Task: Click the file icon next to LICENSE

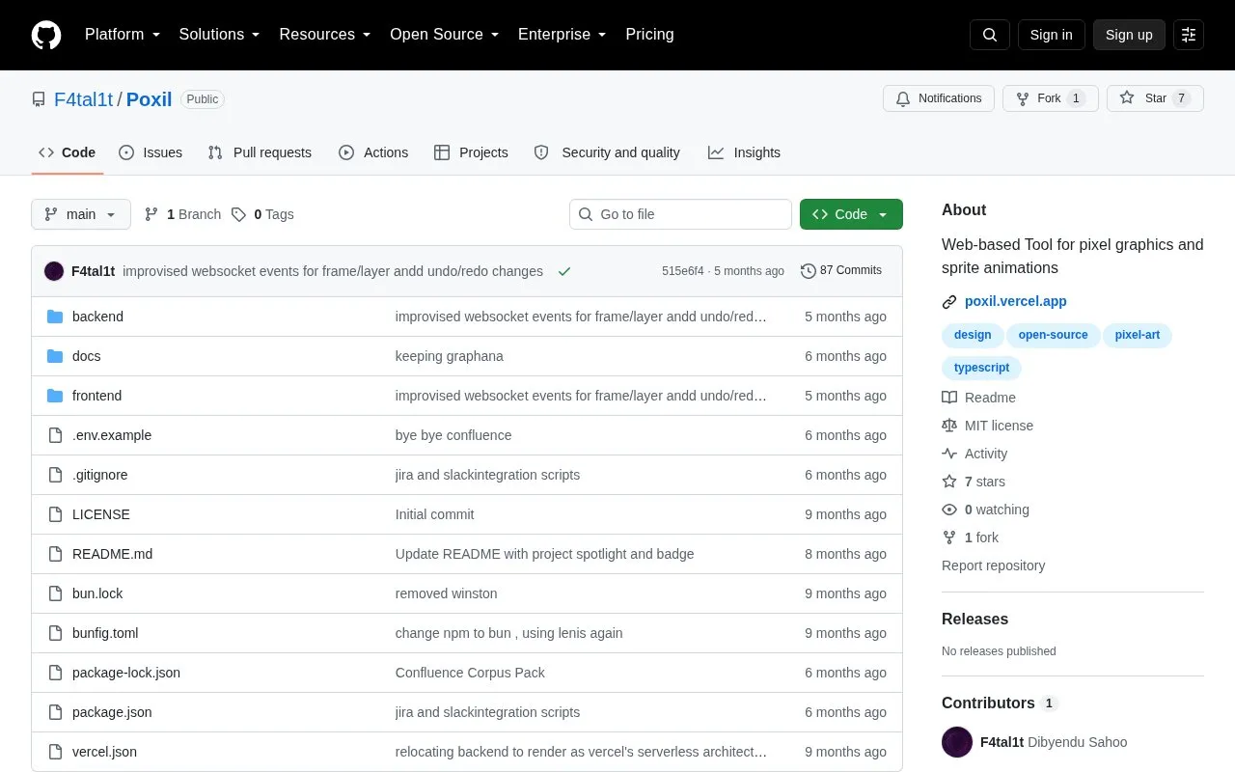Action: [55, 514]
